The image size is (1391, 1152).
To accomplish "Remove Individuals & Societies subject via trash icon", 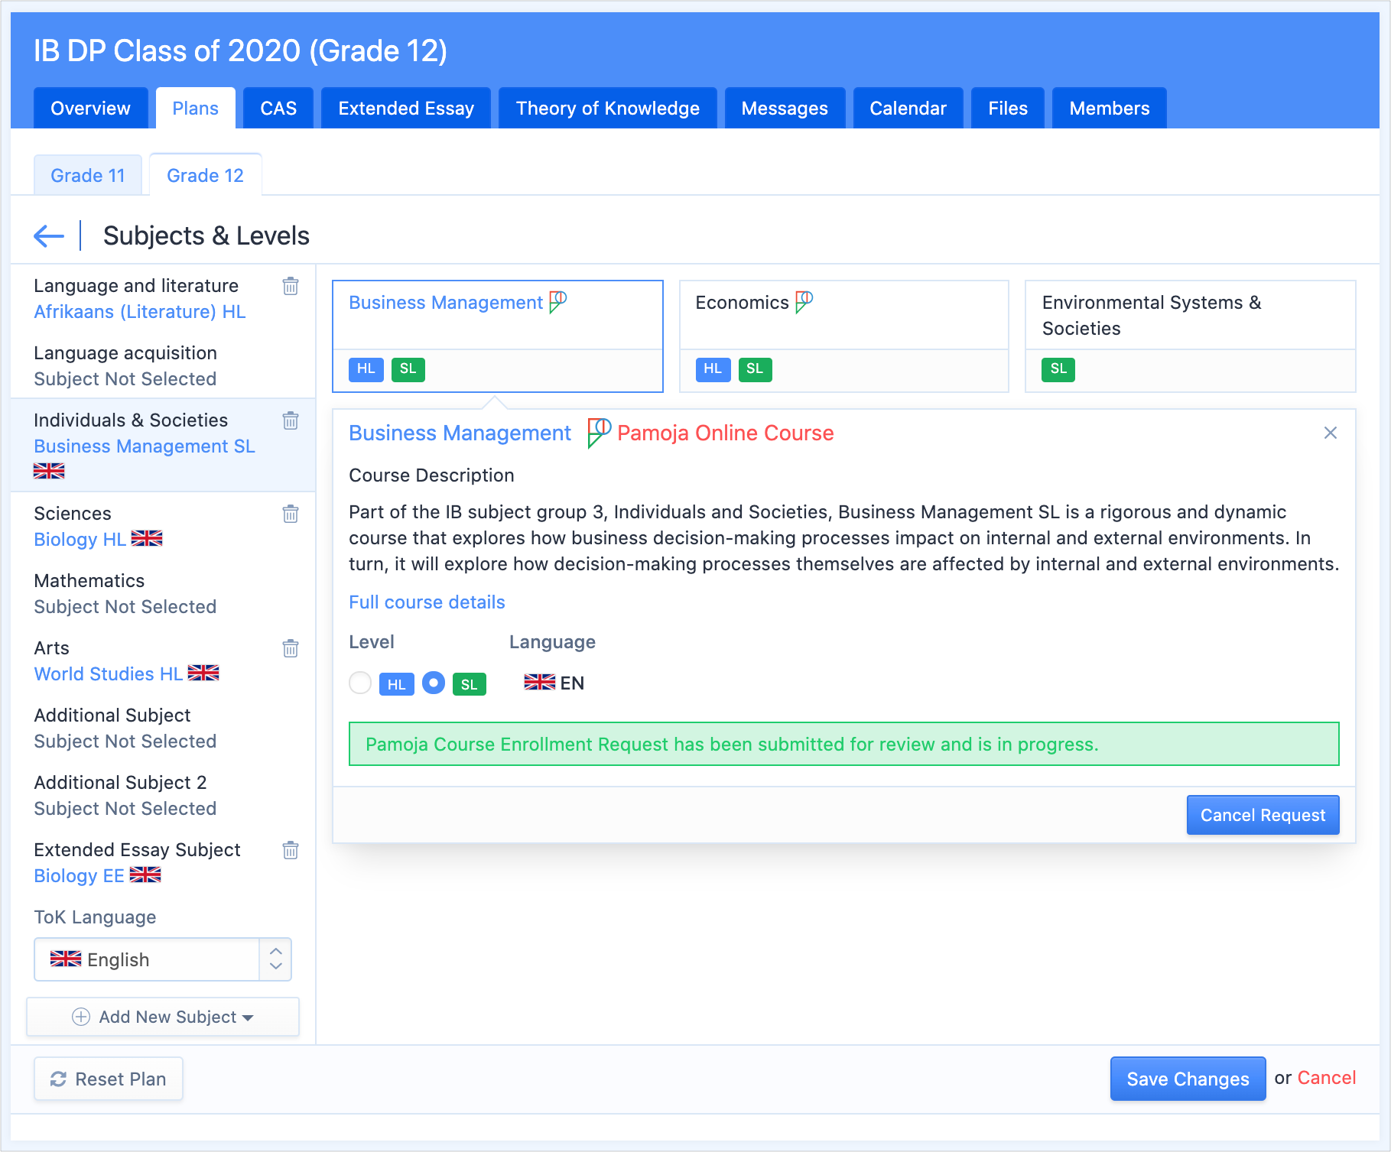I will pos(291,420).
